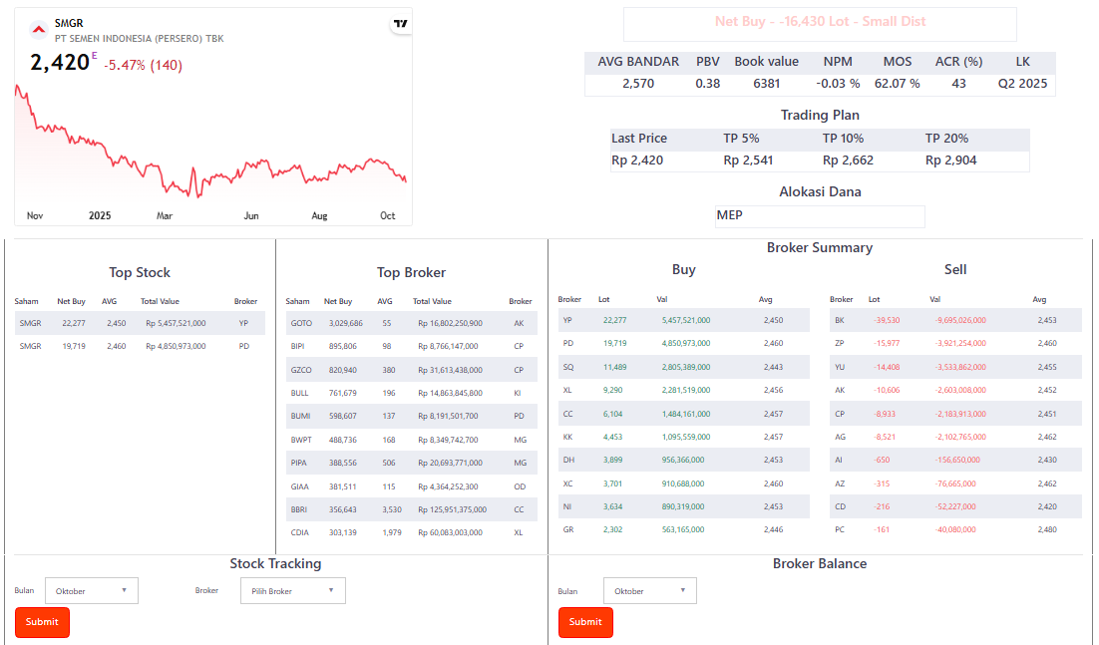Image resolution: width=1099 pixels, height=645 pixels.
Task: Click Buy broker CC lot 6,104
Action: 683,414
